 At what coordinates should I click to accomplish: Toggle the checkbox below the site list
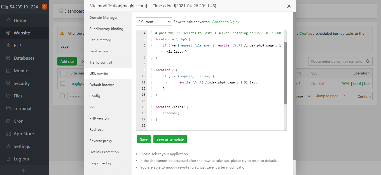coord(63,96)
